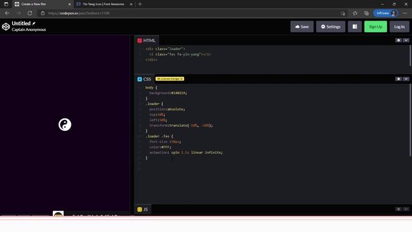Click the 'position:absolute;' CSS line

167,109
